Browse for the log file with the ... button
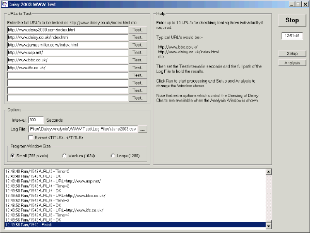310x233 pixels. point(143,129)
